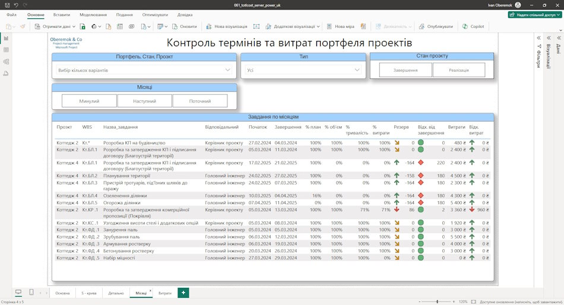Open the Тип dropdown showing Усі
This screenshot has width=564, height=305.
click(303, 70)
